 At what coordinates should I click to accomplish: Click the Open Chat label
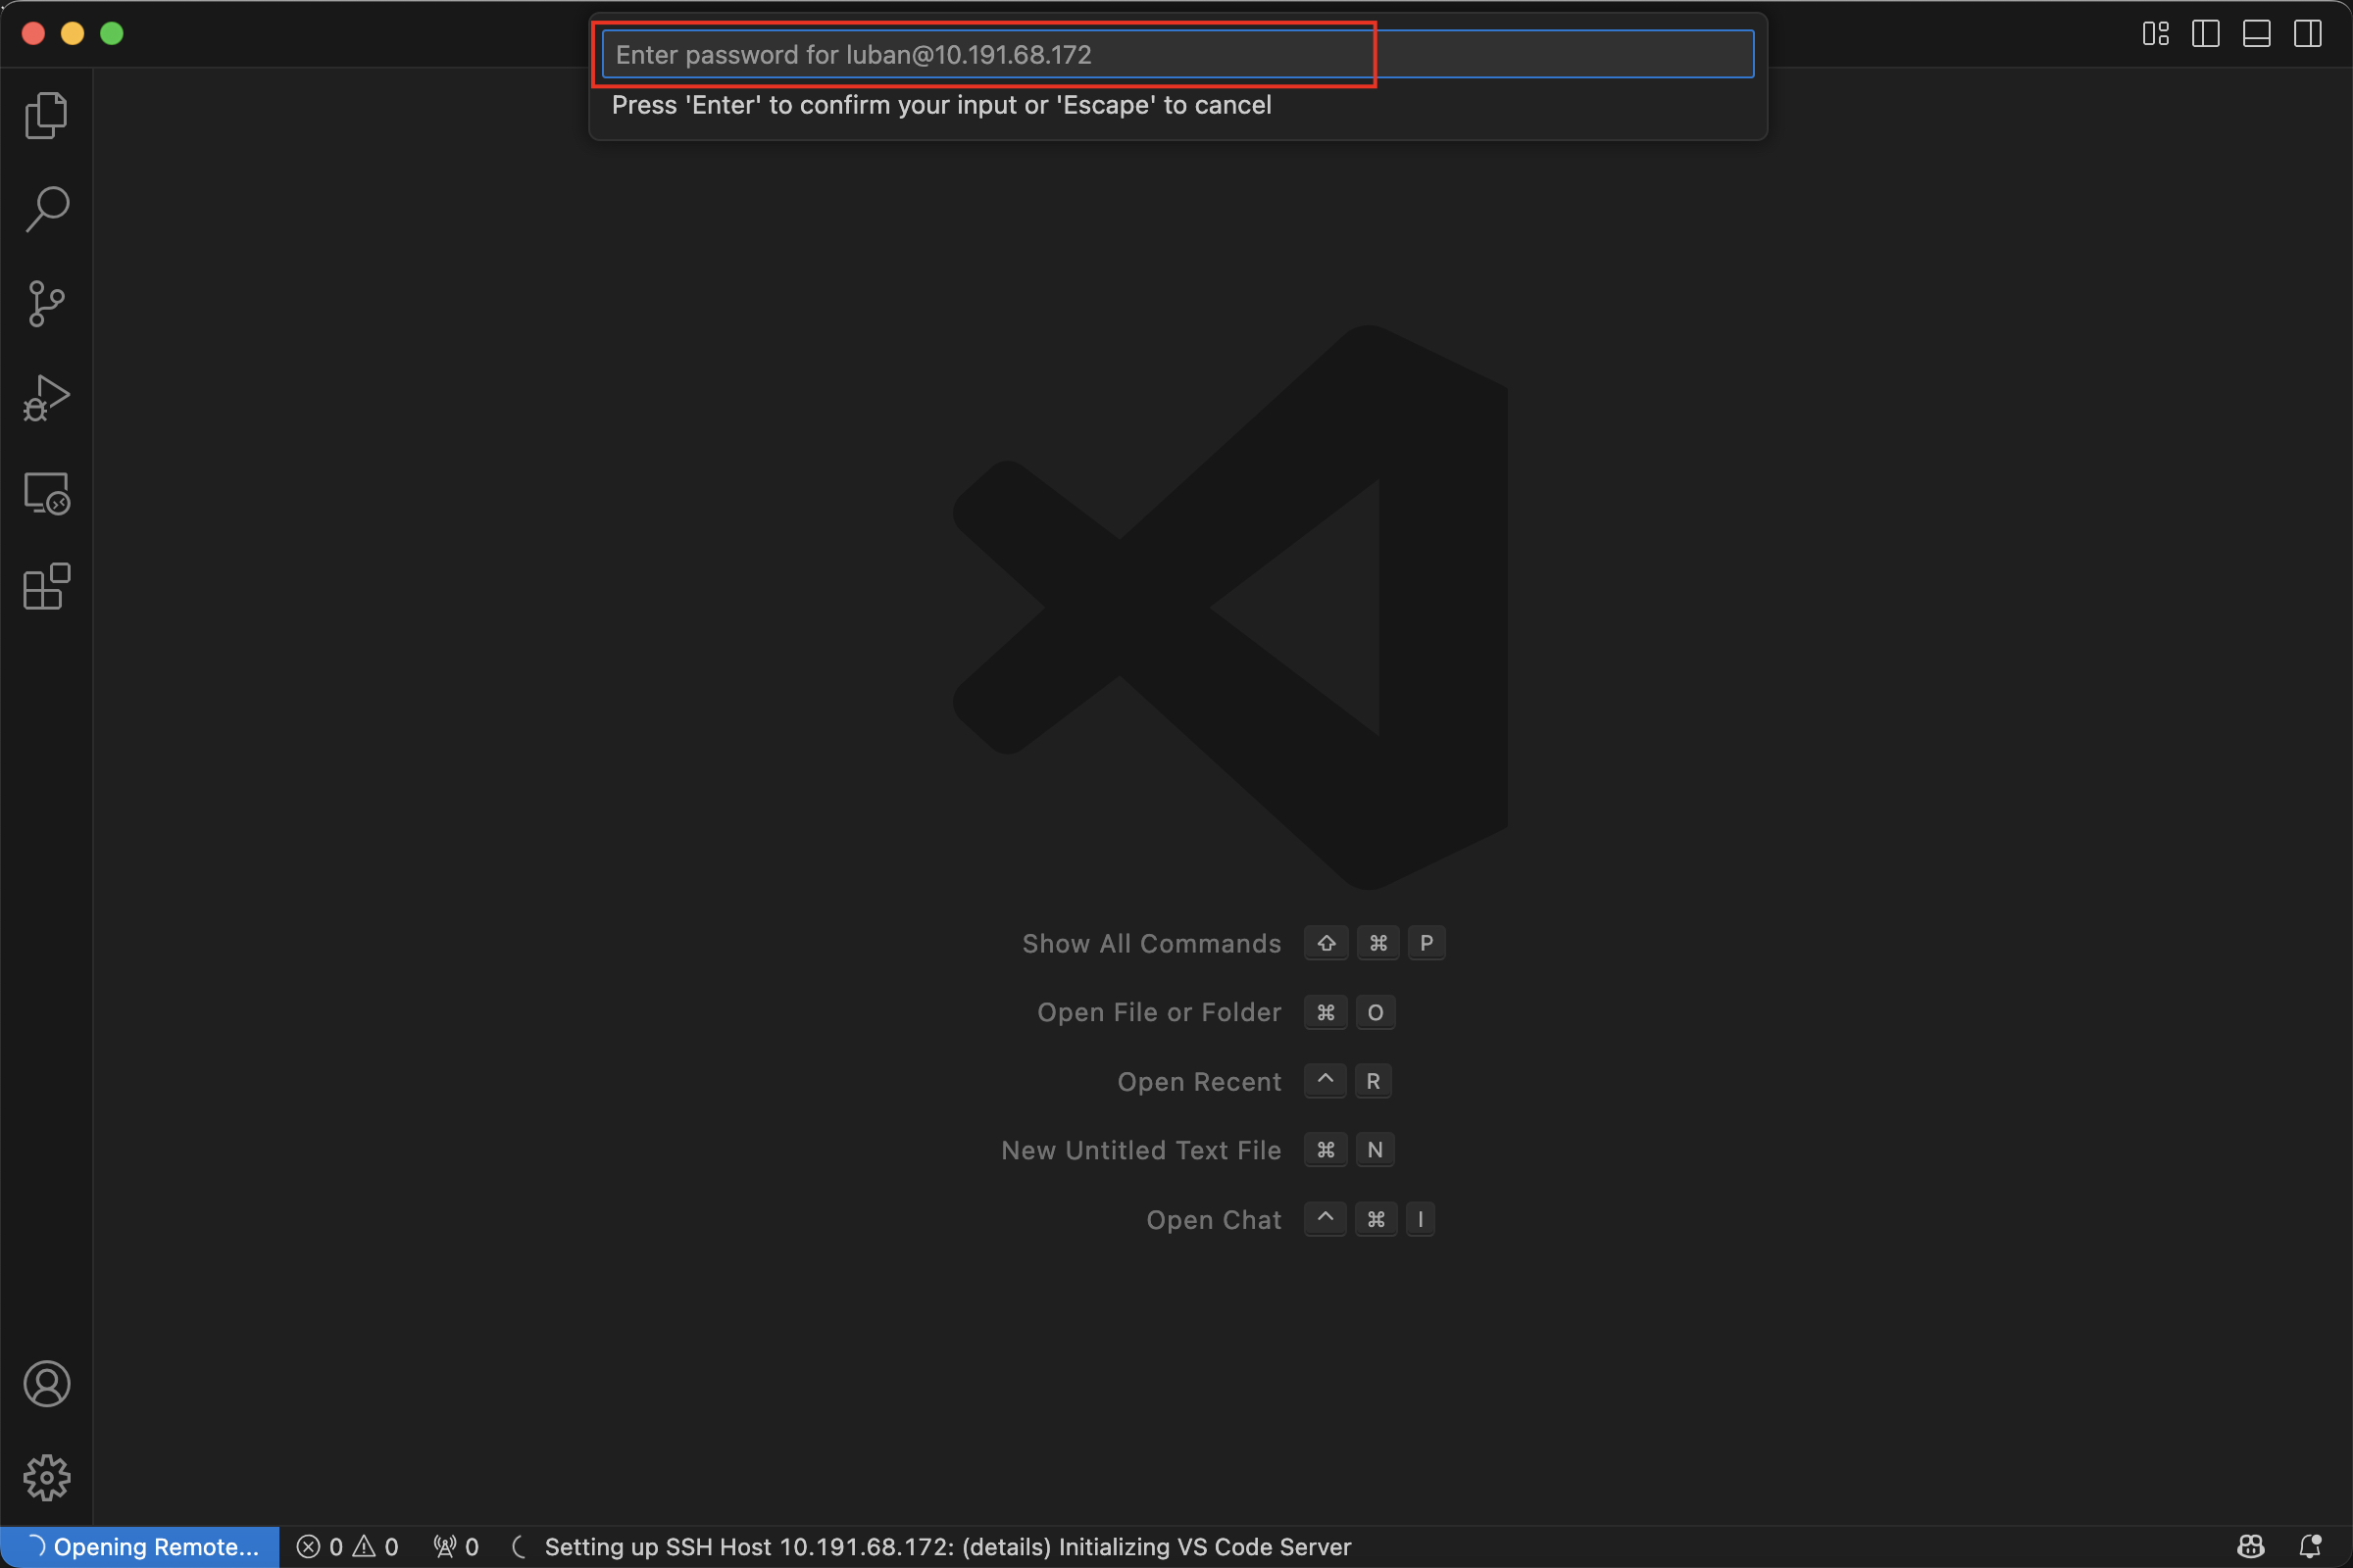[1214, 1219]
